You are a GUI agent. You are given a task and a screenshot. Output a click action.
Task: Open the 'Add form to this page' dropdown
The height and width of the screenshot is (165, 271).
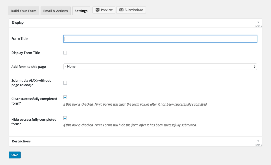(160, 67)
